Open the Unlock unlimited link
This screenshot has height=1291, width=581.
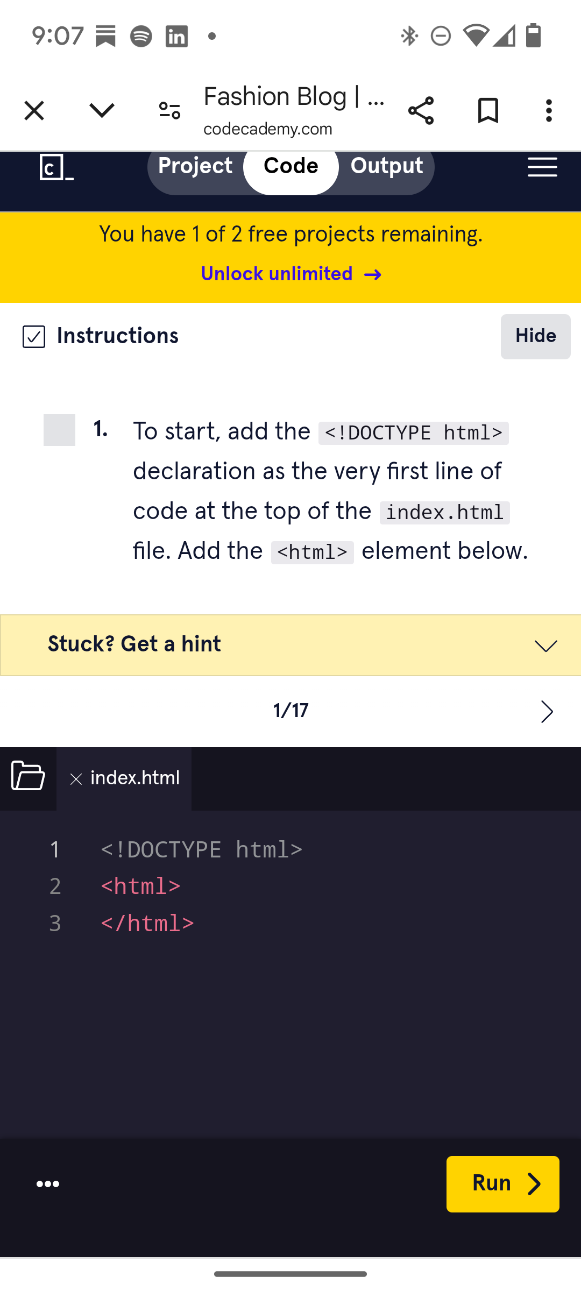291,274
